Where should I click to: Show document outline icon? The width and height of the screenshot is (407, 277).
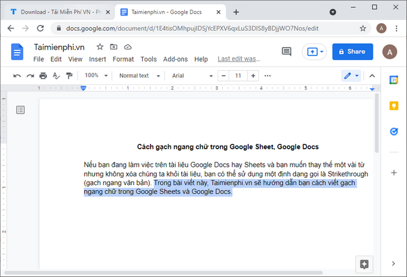click(x=21, y=110)
